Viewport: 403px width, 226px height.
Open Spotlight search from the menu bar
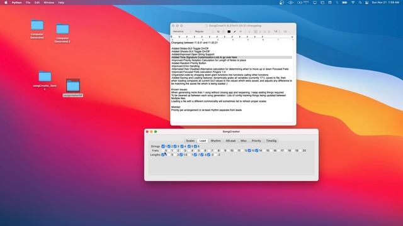tap(360, 3)
